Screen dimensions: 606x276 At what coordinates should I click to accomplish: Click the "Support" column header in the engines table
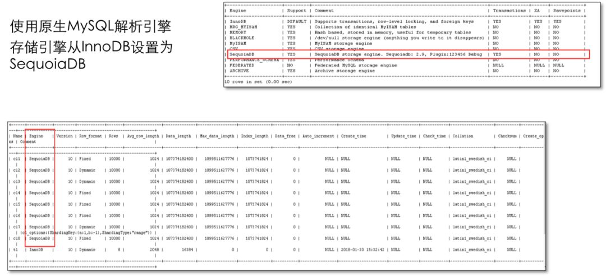point(296,11)
